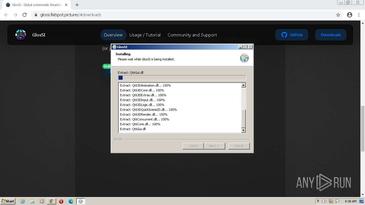Click the installer progress bar
This screenshot has width=365, height=205.
182,78
